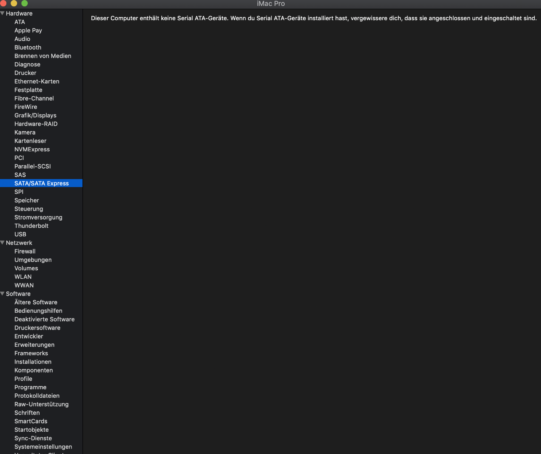The width and height of the screenshot is (541, 454).
Task: Select Speicher under Hardware
Action: [x=27, y=200]
